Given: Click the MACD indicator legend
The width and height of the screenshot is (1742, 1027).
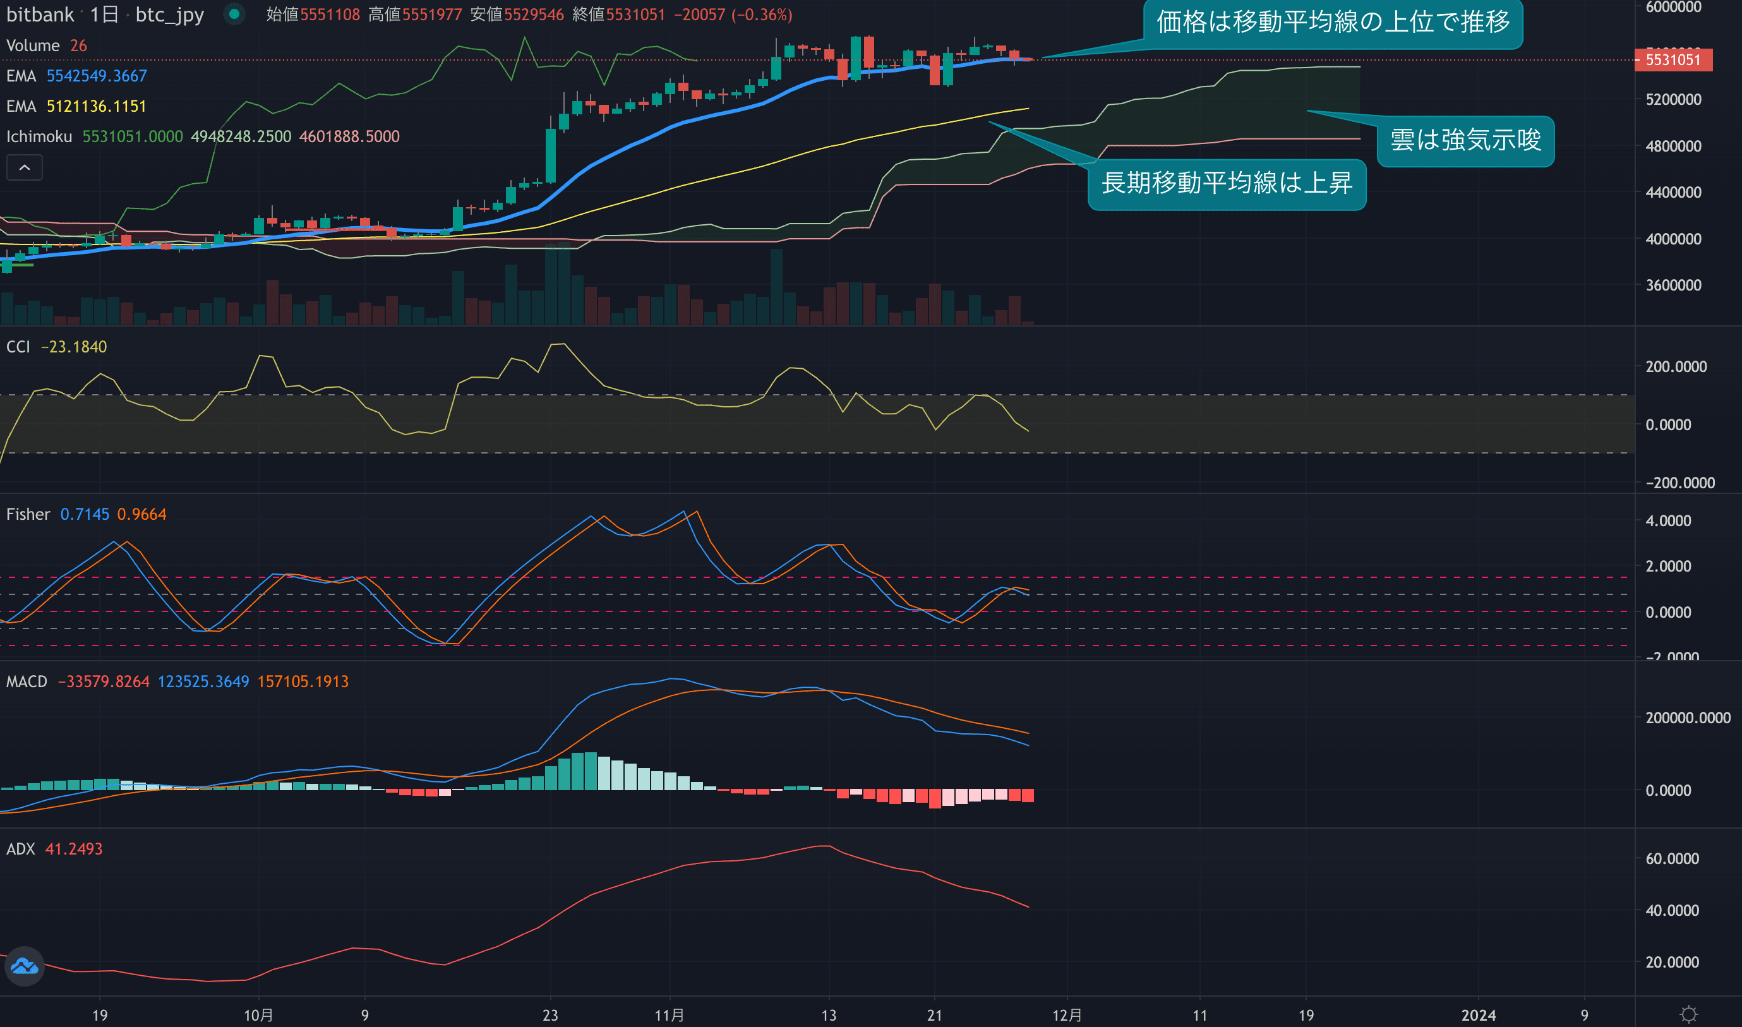Looking at the screenshot, I should 27,682.
